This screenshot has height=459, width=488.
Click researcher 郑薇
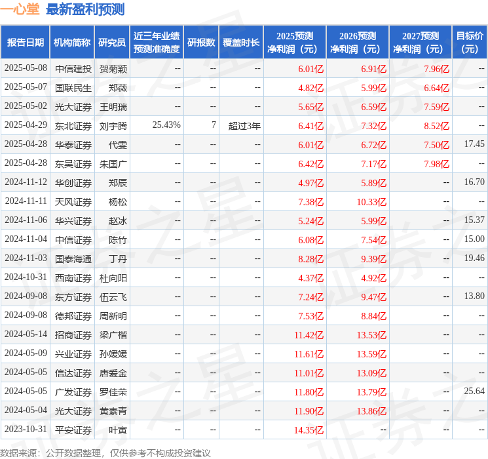(x=118, y=88)
